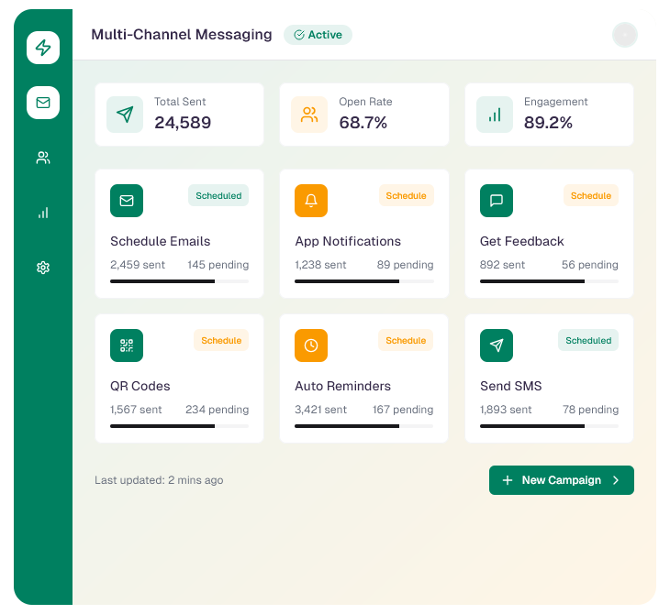Click 89 pending on App Notifications

coord(405,265)
